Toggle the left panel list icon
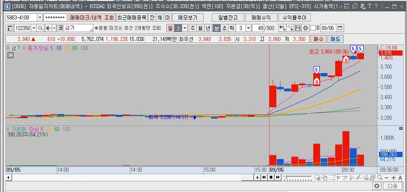This screenshot has height=192, width=407. click(10, 28)
